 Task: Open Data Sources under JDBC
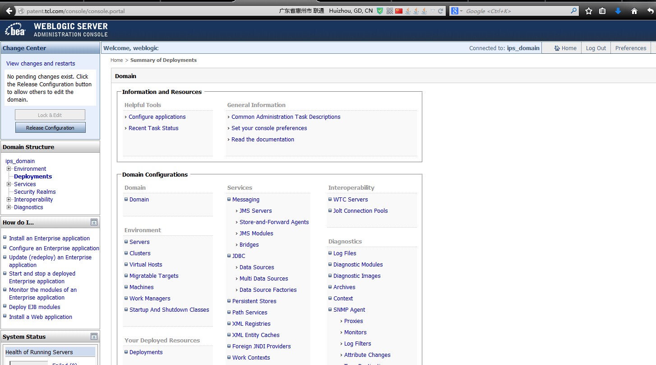pyautogui.click(x=257, y=267)
